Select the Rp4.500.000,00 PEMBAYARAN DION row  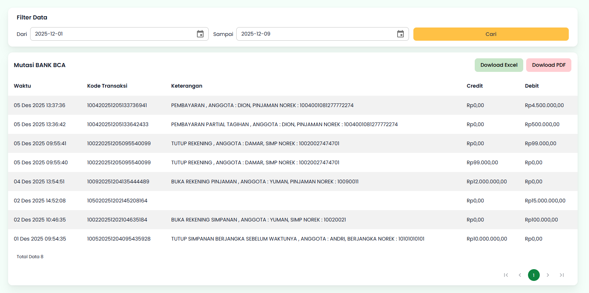coord(262,105)
